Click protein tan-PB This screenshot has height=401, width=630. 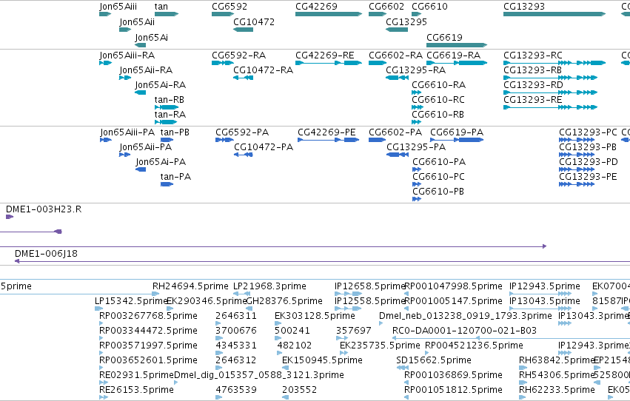tap(167, 140)
